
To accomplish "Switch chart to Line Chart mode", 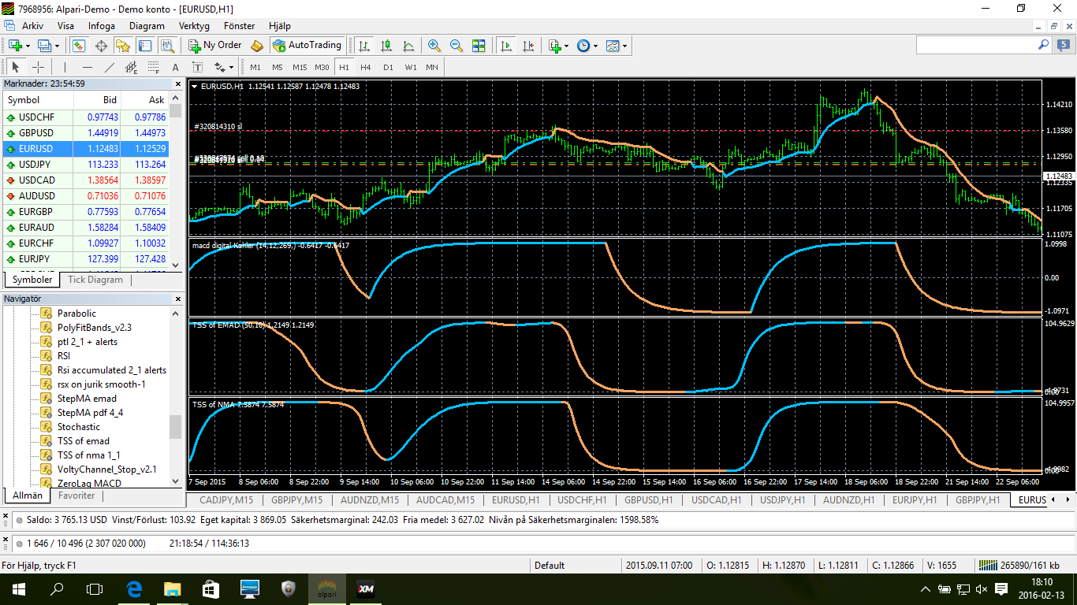I will click(408, 46).
